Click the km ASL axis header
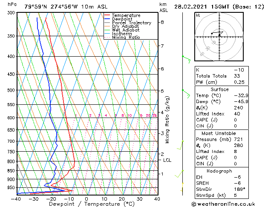Viewport: 268px width, 207px height. click(x=164, y=7)
